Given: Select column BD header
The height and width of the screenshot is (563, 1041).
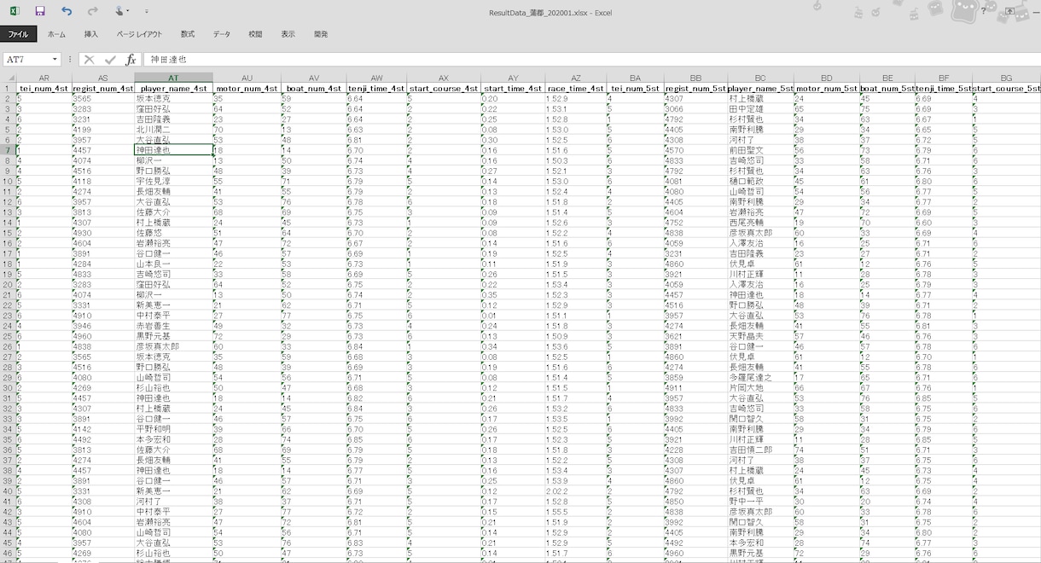Looking at the screenshot, I should coord(826,78).
